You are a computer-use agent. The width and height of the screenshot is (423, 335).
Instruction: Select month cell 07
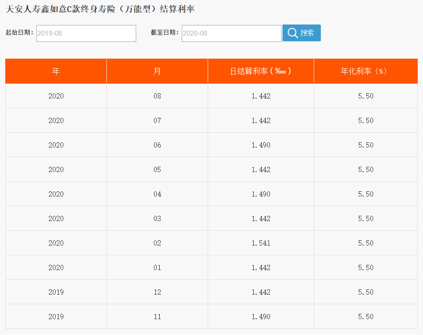pos(157,120)
